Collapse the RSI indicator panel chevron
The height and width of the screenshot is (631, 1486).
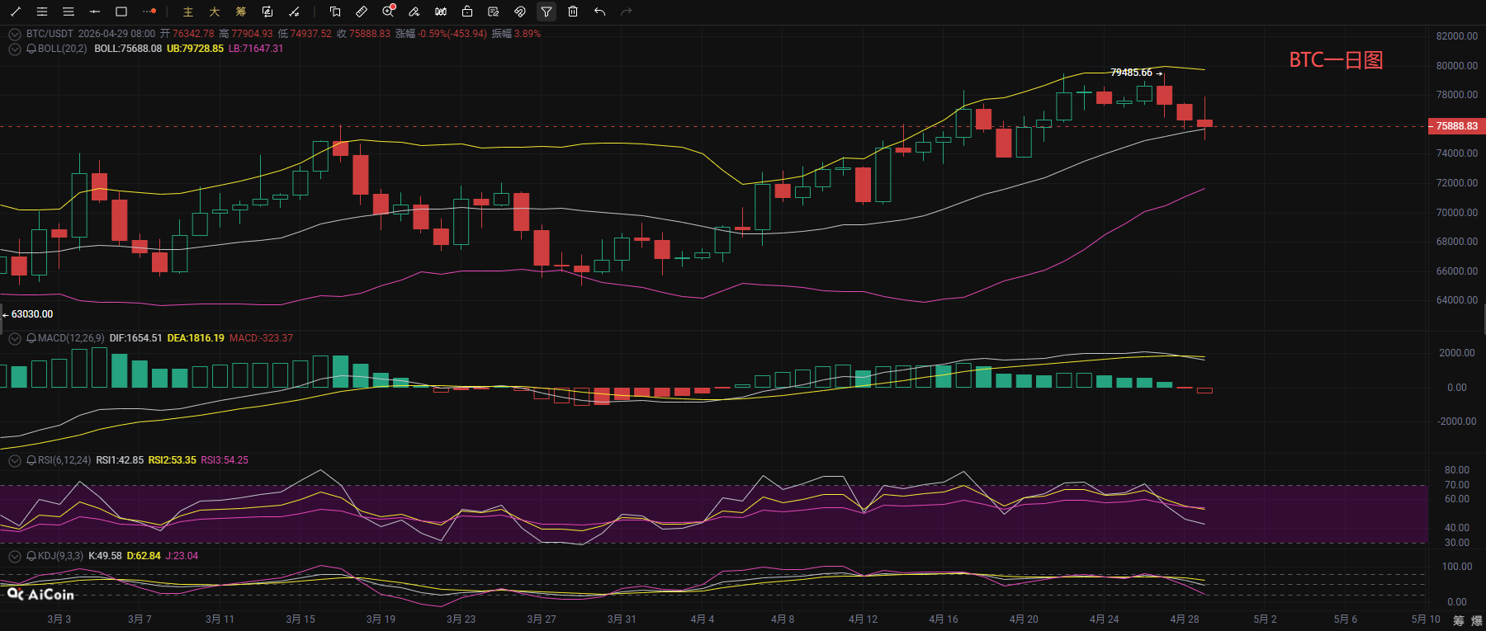tap(15, 460)
